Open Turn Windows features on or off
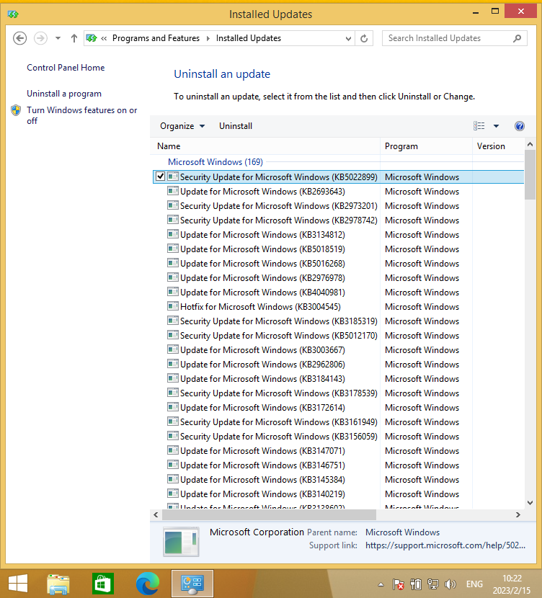The width and height of the screenshot is (542, 598). [x=81, y=115]
